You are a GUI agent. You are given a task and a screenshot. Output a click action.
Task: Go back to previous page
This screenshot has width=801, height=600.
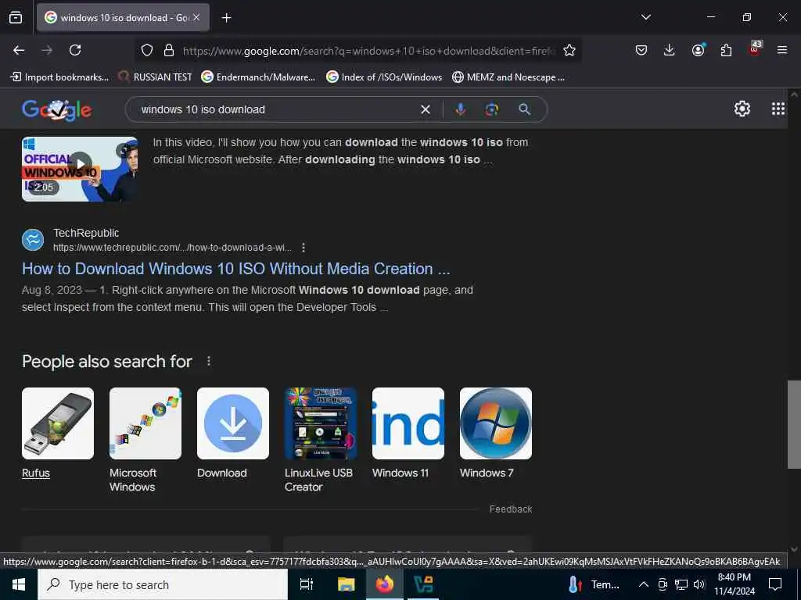pos(19,50)
